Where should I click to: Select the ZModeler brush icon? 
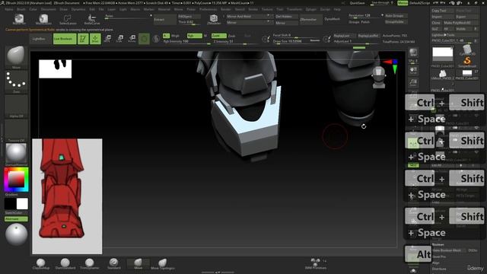pos(214,19)
